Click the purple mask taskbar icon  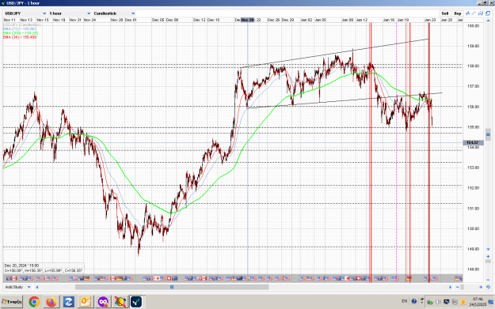(x=103, y=302)
